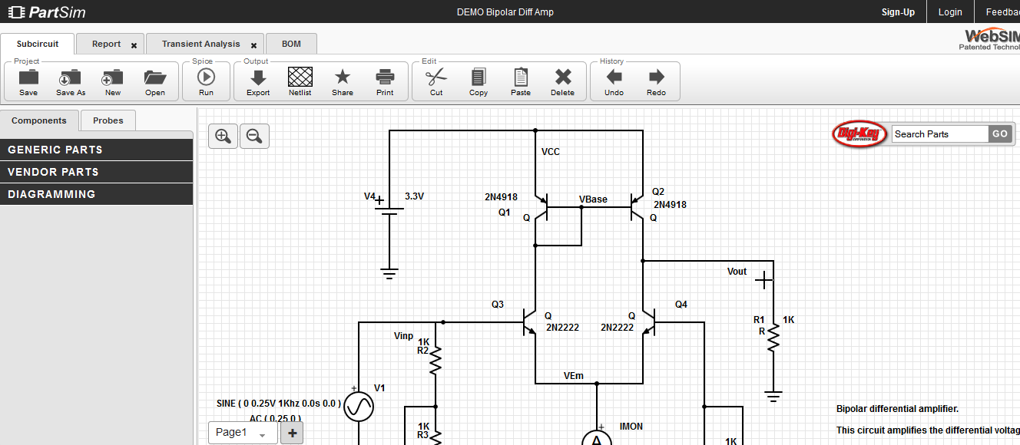Open the Probes panel tab
This screenshot has width=1020, height=445.
(108, 120)
